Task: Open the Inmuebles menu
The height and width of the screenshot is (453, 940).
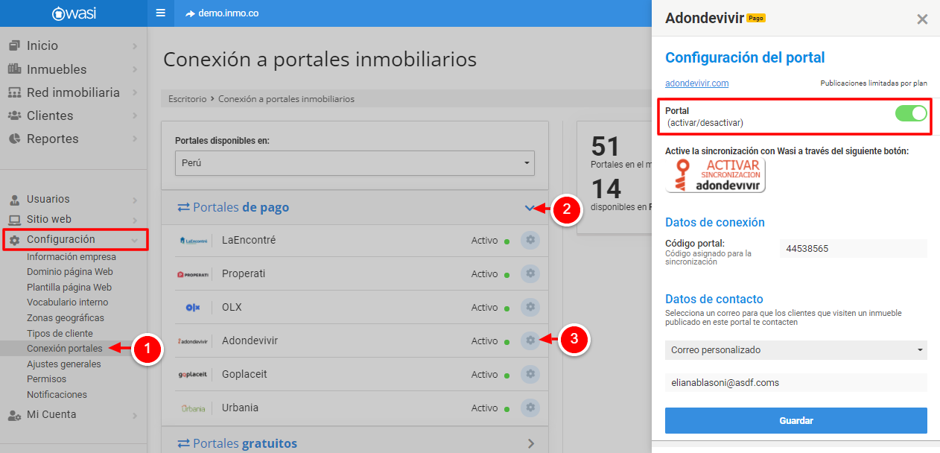Action: tap(57, 69)
